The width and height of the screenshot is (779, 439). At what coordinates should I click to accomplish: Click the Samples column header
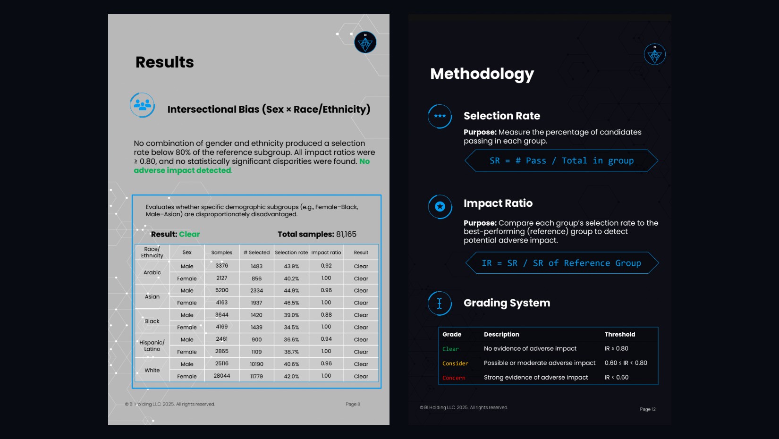point(222,253)
